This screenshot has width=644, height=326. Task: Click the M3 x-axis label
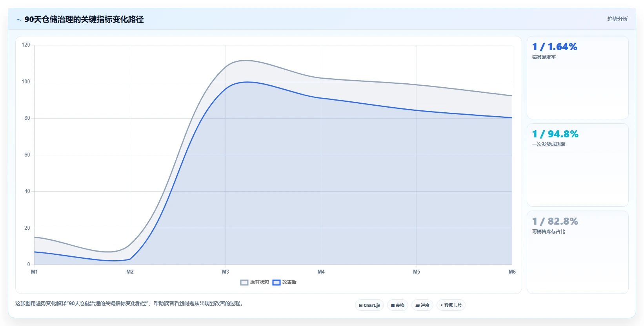226,272
